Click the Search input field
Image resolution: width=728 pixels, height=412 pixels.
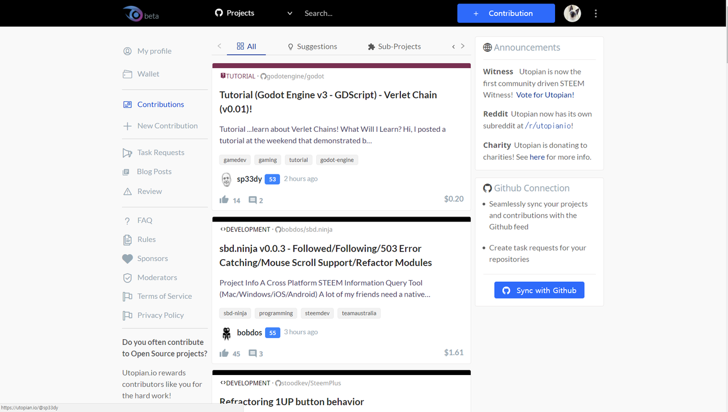(x=341, y=13)
